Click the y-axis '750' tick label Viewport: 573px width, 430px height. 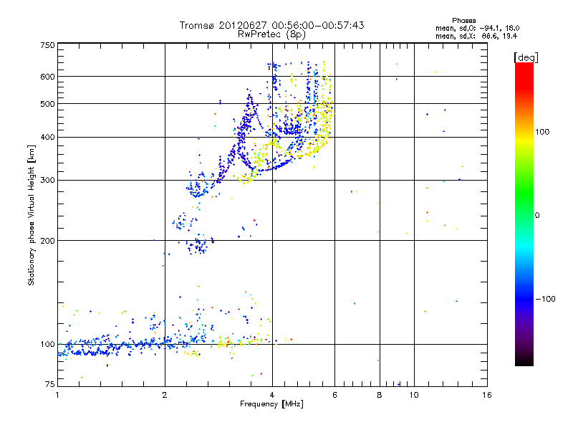[x=48, y=45]
